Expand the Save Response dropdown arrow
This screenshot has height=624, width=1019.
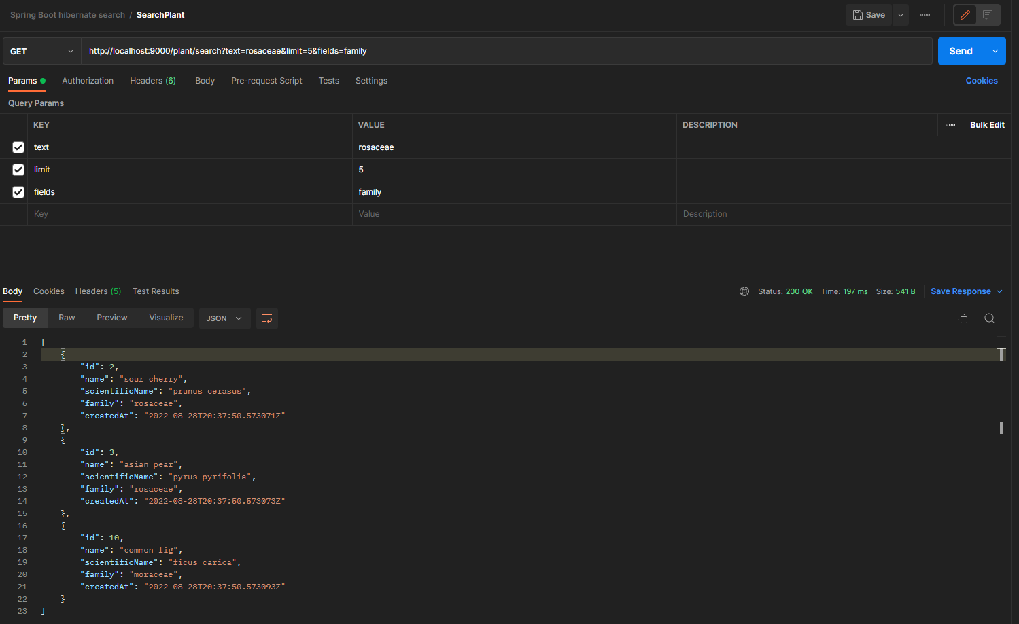pos(999,291)
